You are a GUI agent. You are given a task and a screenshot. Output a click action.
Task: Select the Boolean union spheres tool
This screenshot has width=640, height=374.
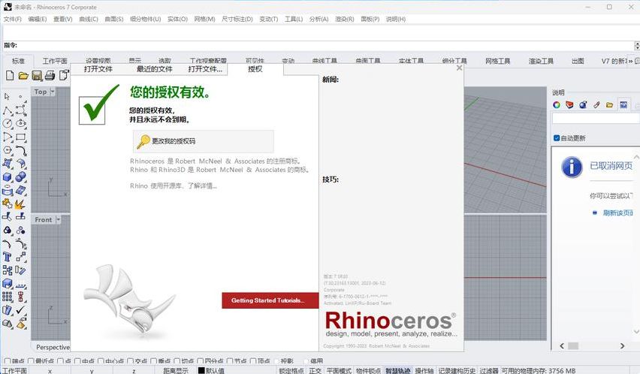(x=21, y=177)
